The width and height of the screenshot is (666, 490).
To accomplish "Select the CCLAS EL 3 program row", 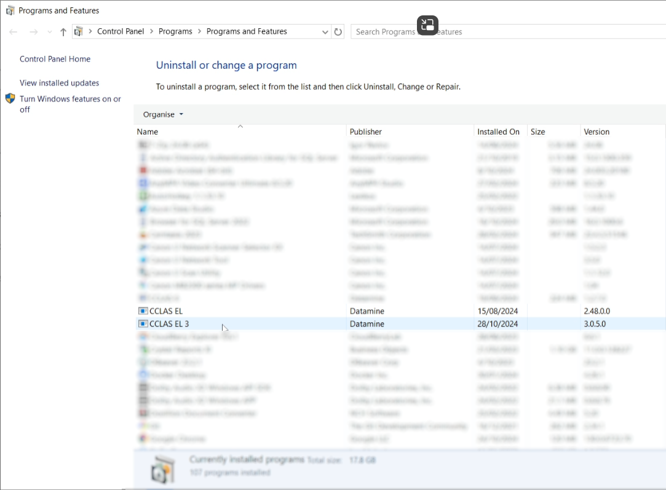I will [x=400, y=324].
